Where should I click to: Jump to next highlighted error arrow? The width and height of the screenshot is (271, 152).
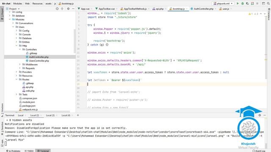click(265, 14)
